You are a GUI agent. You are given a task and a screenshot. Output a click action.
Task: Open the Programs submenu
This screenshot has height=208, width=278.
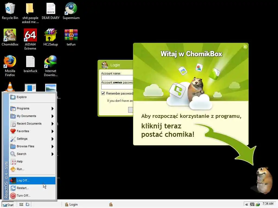click(32, 108)
